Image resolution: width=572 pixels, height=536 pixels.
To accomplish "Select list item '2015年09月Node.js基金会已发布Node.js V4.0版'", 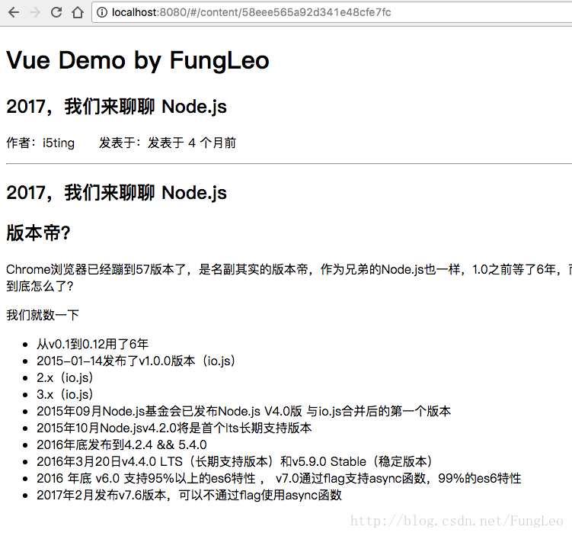I will tap(244, 411).
